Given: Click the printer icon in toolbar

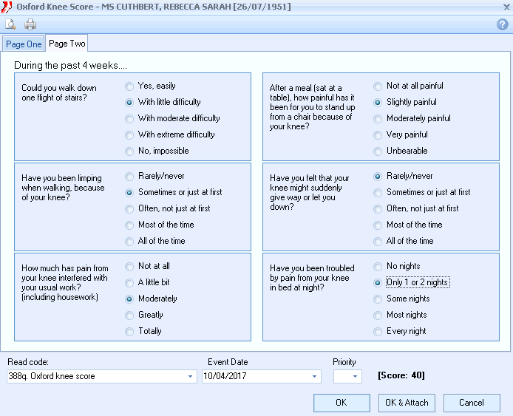Looking at the screenshot, I should click(x=30, y=24).
